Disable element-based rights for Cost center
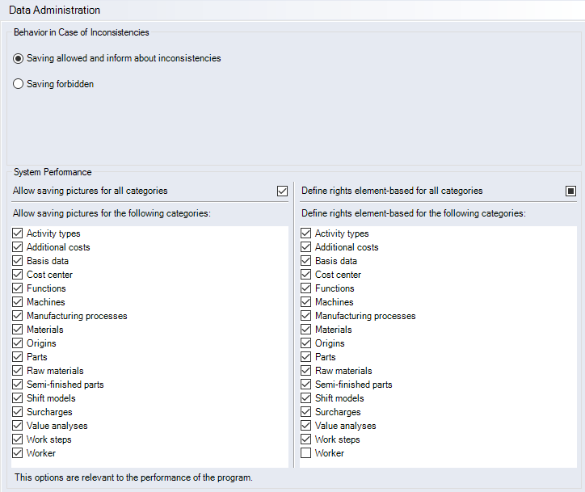The image size is (585, 492). tap(306, 275)
